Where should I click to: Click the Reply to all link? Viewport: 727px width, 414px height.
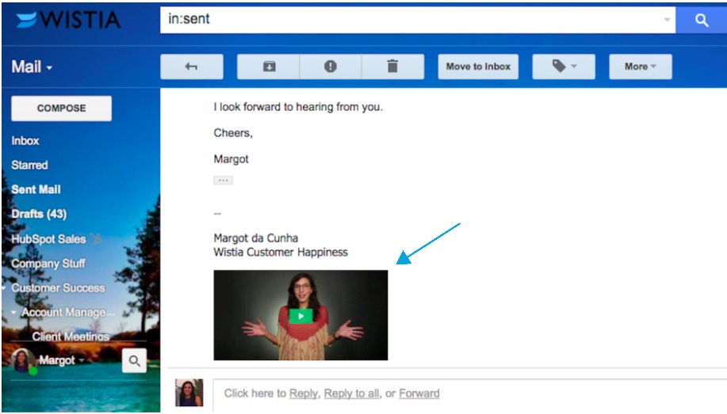351,393
